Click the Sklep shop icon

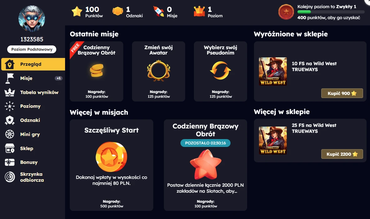click(x=10, y=148)
